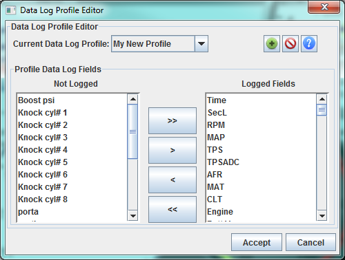Select TPS in Logged Fields
The image size is (345, 260).
tap(262, 150)
